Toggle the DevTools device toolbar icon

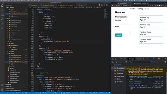click(x=116, y=59)
